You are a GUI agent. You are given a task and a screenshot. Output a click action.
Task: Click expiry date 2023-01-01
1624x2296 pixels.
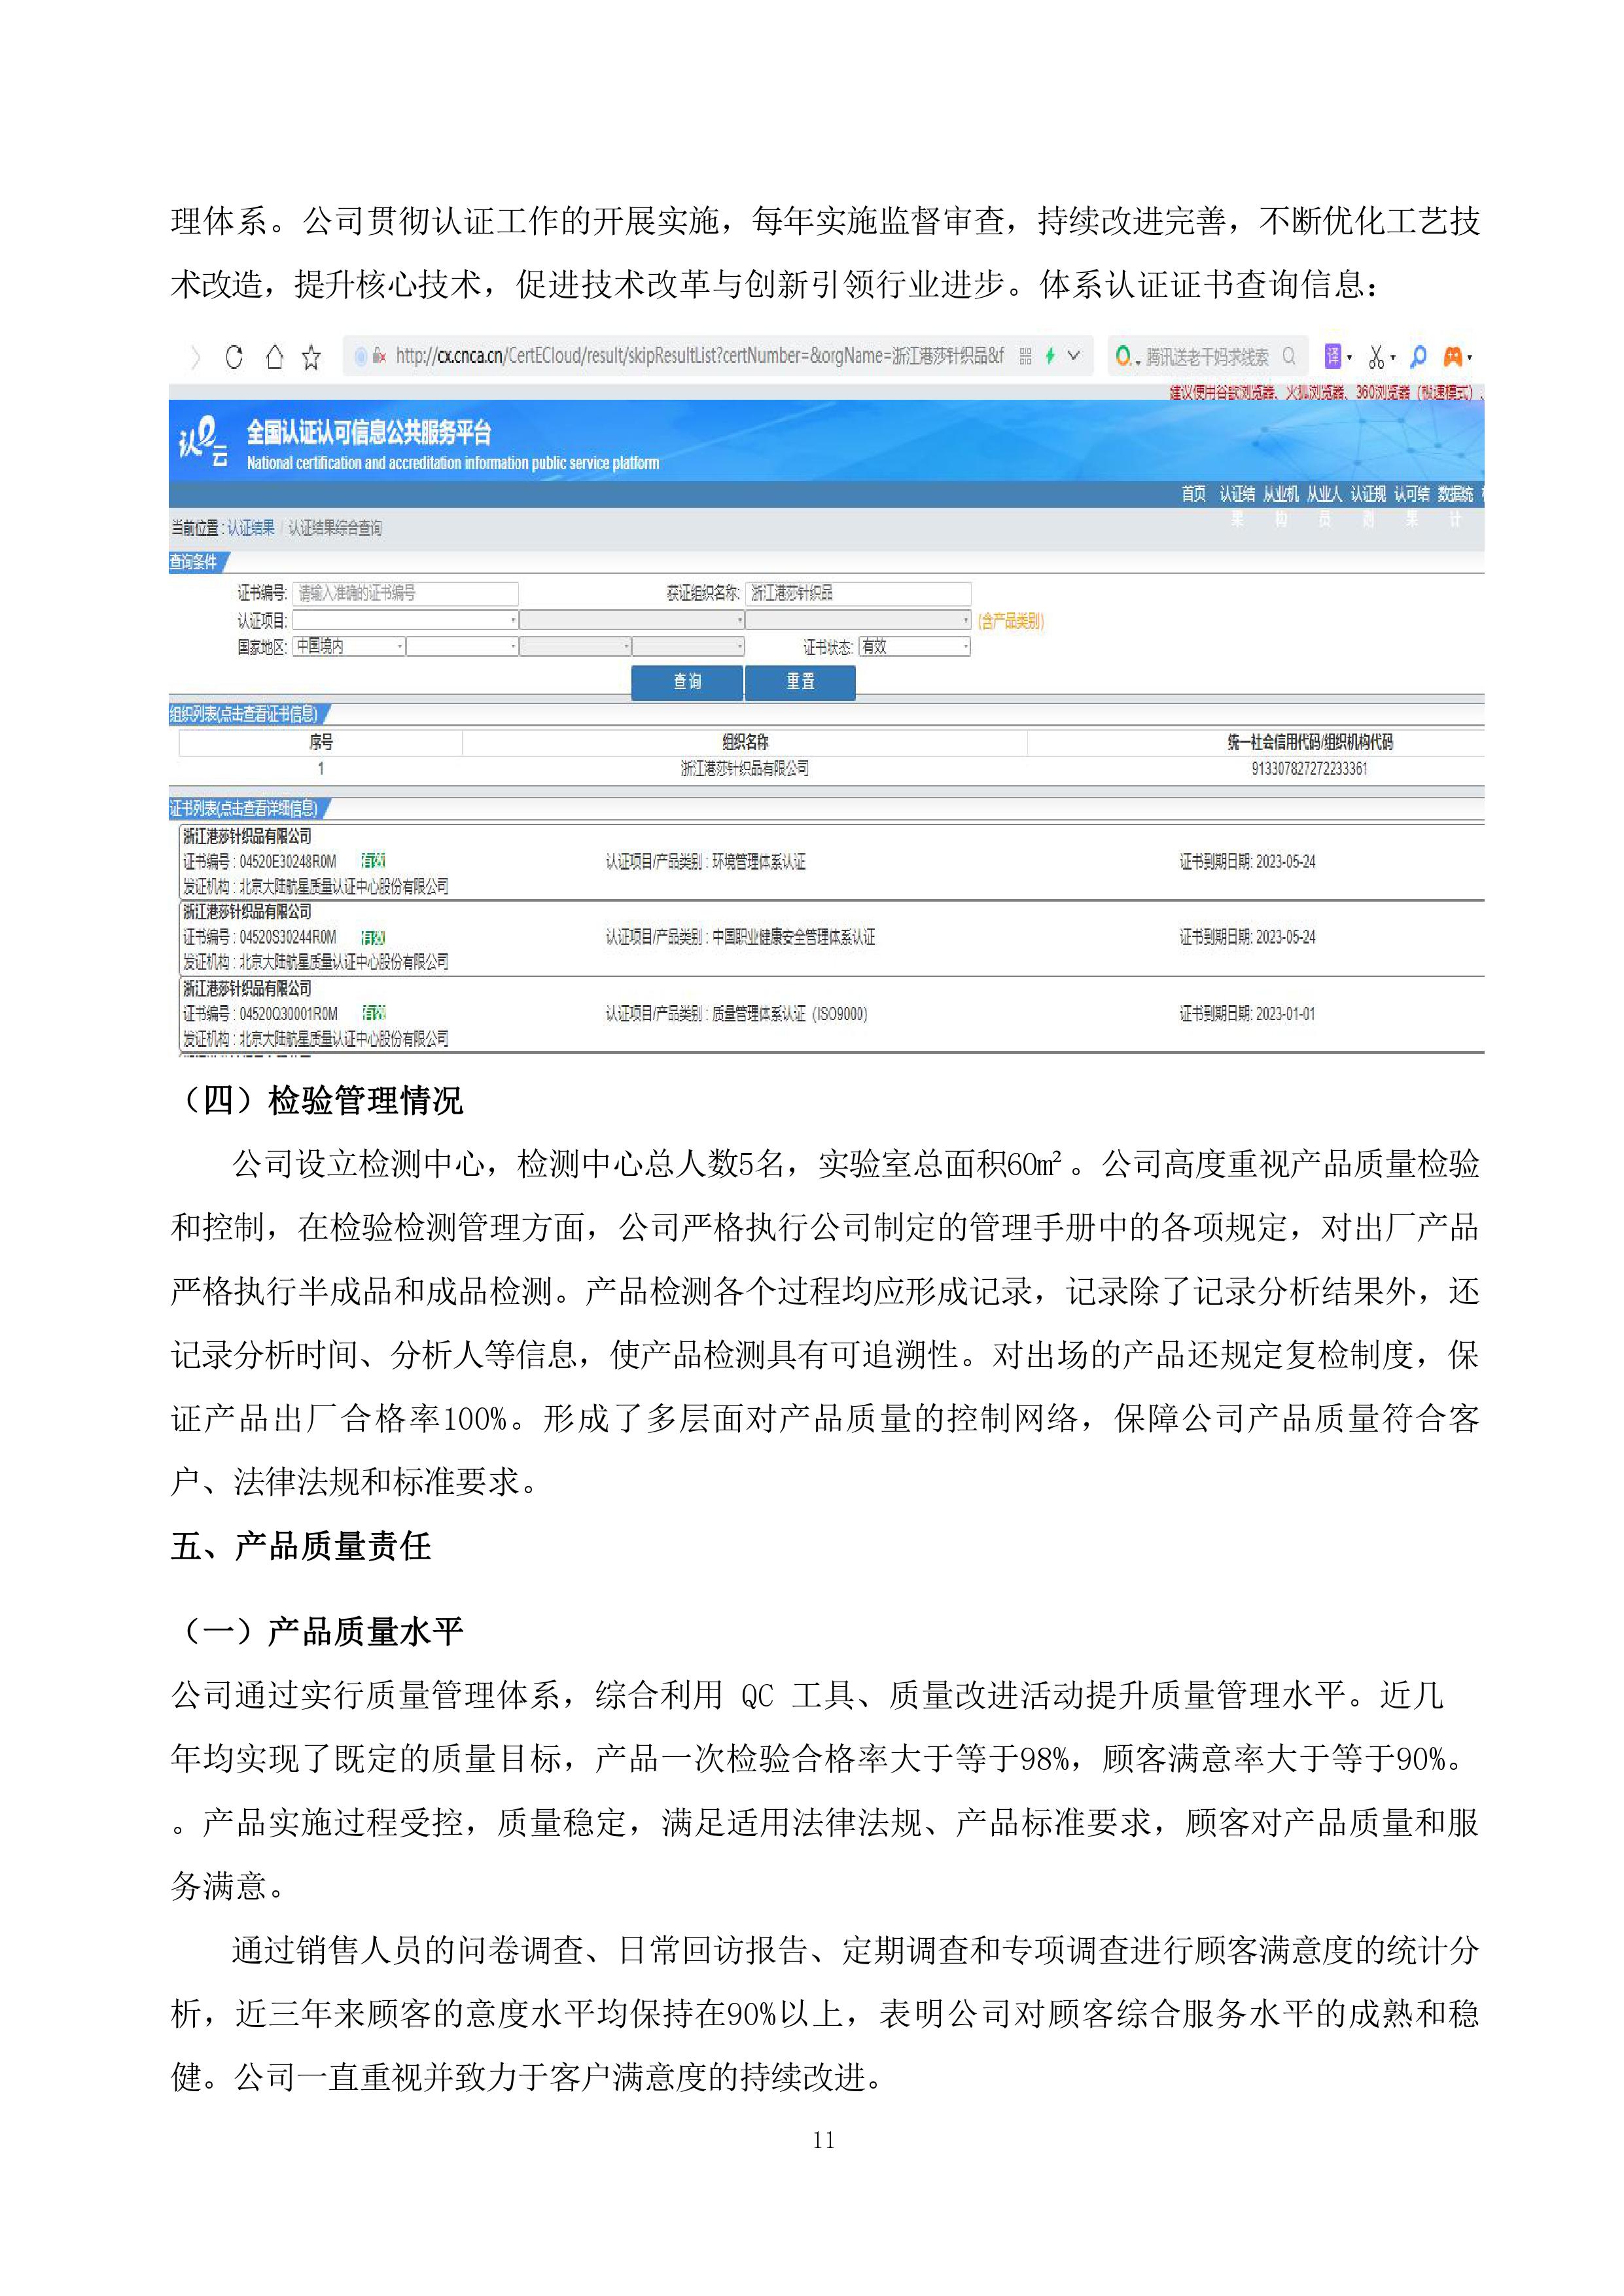[x=1286, y=1014]
